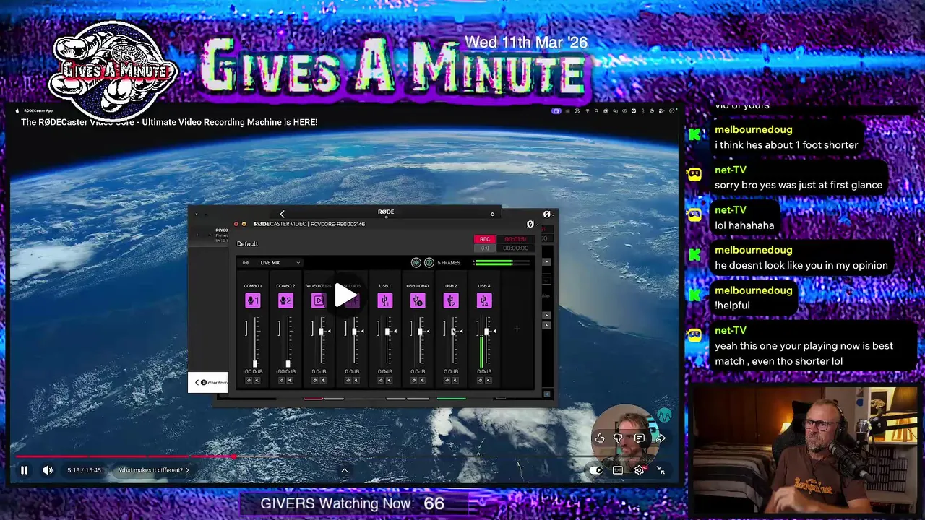Toggle the autoplay switch in the player
The height and width of the screenshot is (520, 925).
595,470
